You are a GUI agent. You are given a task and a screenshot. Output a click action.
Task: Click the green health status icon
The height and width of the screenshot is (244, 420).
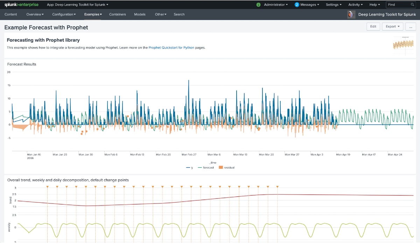click(x=258, y=5)
